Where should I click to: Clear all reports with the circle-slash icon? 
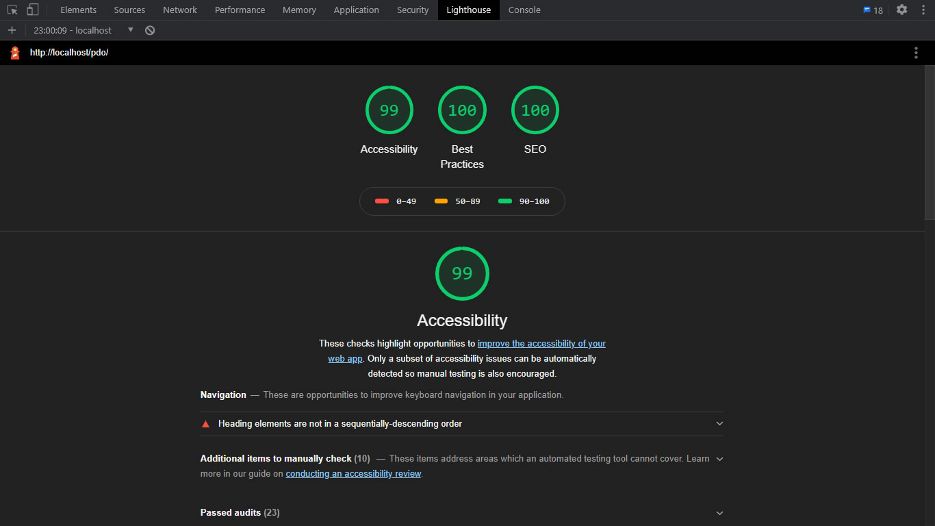pyautogui.click(x=150, y=30)
